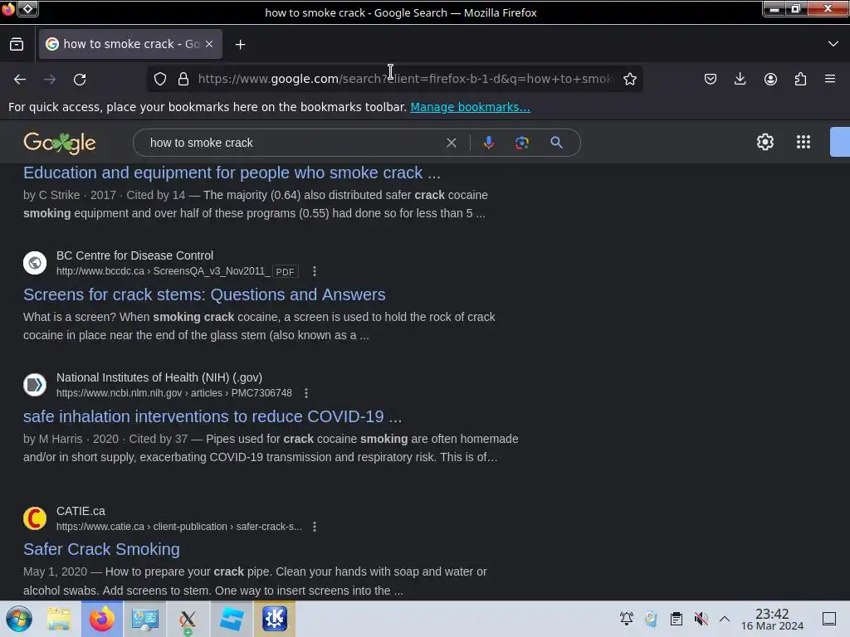The image size is (850, 637).
Task: Click the Manage bookmarks link
Action: click(x=470, y=107)
